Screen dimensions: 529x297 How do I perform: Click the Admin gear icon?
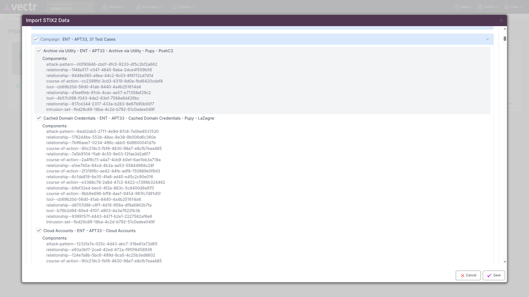(x=480, y=7)
